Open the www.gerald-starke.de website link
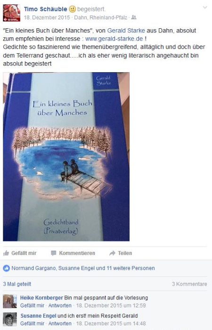Image resolution: width=212 pixels, height=330 pixels. click(x=114, y=39)
